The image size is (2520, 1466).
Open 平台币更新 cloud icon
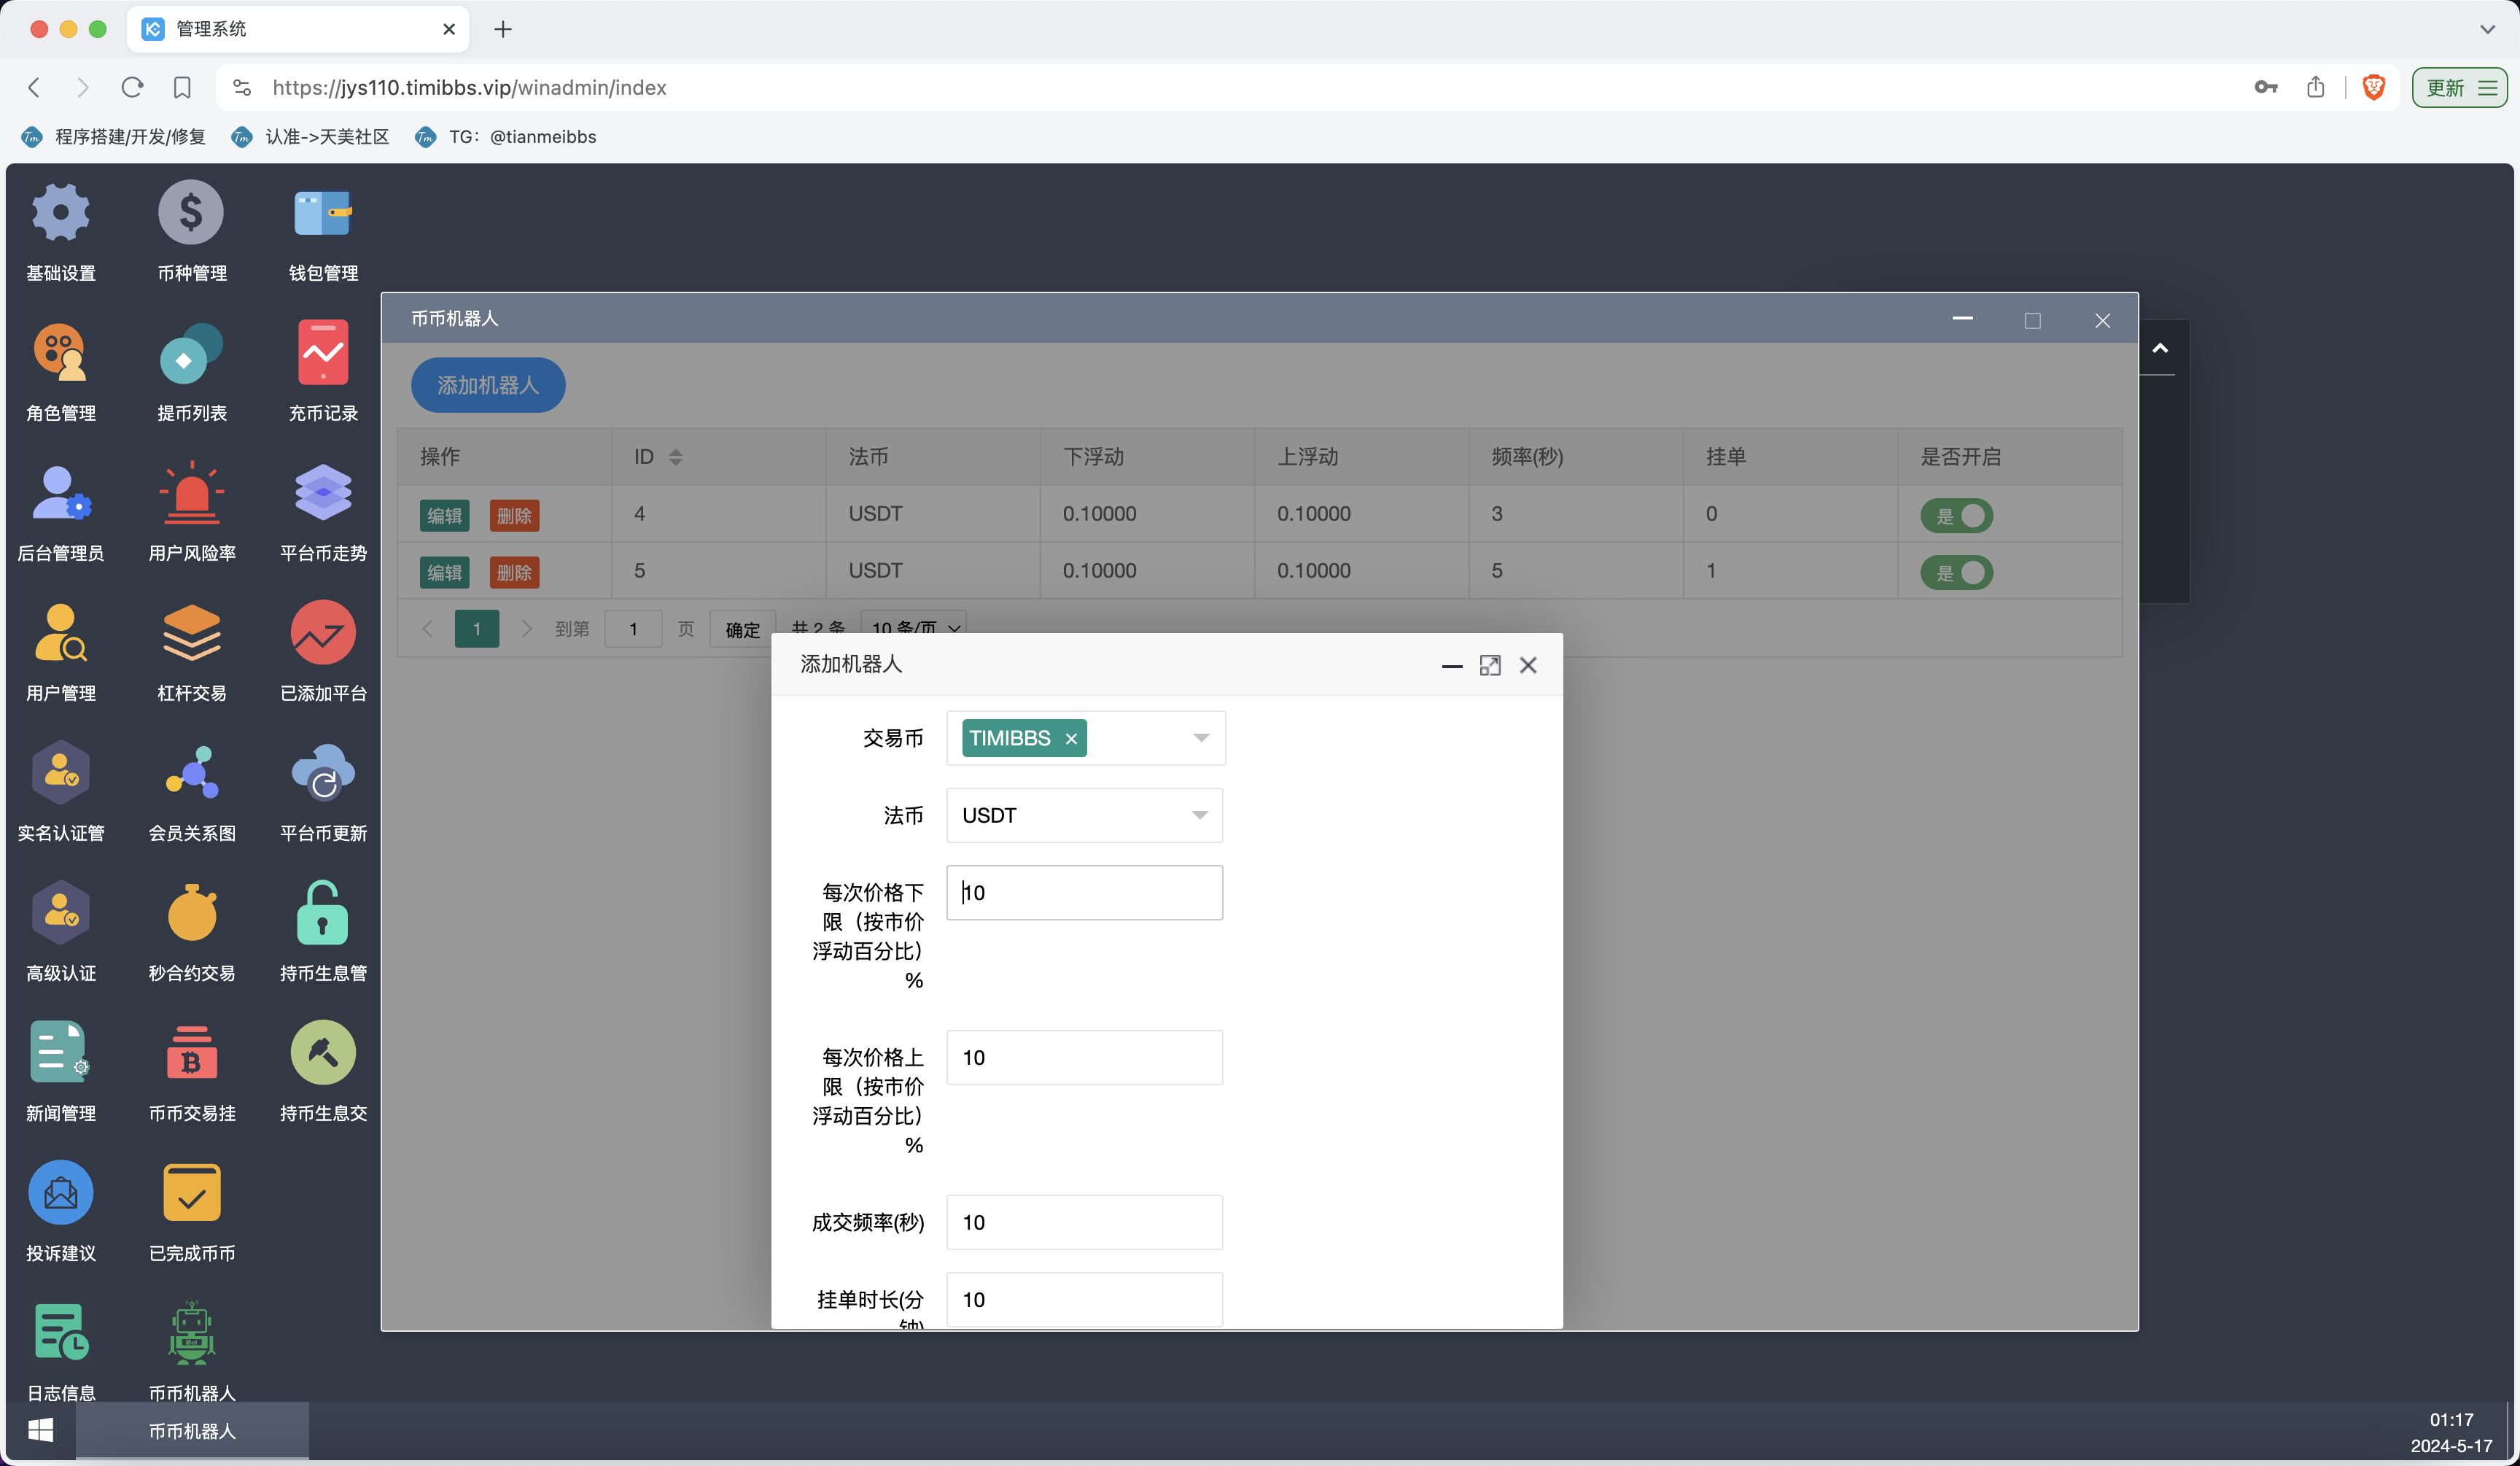click(x=323, y=772)
